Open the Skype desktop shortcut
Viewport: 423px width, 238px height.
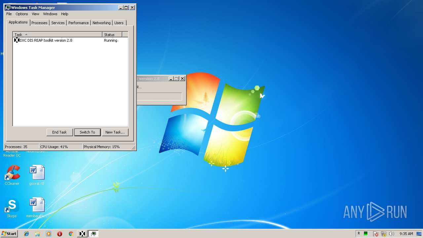(12, 208)
